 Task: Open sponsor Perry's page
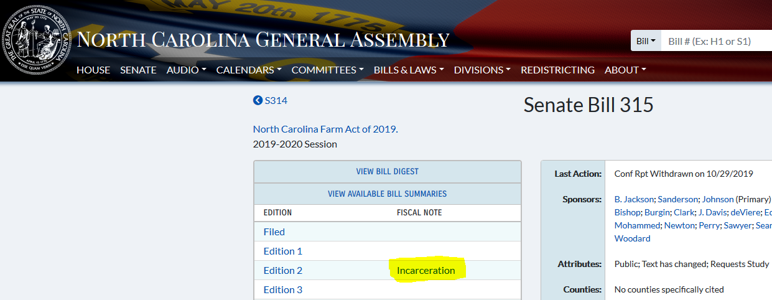point(709,225)
